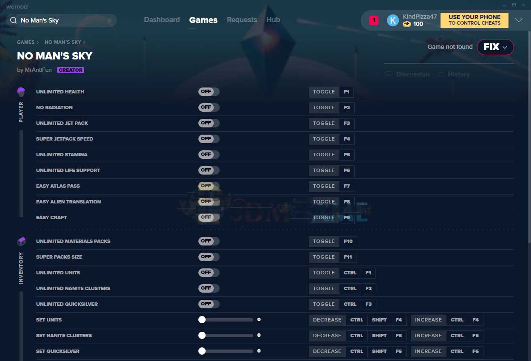Click the No Man's Sky search field
Viewport: 531px width, 361px height.
[62, 20]
